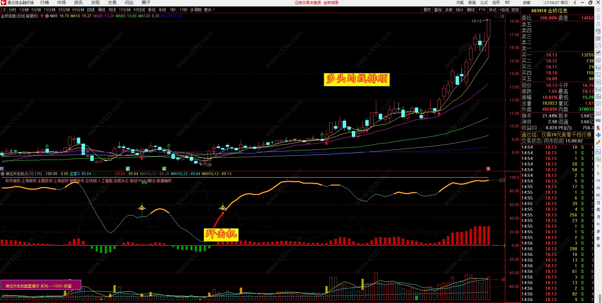Click the red up arrow beside 金桥信息 title
The width and height of the screenshot is (602, 303).
[x=42, y=16]
